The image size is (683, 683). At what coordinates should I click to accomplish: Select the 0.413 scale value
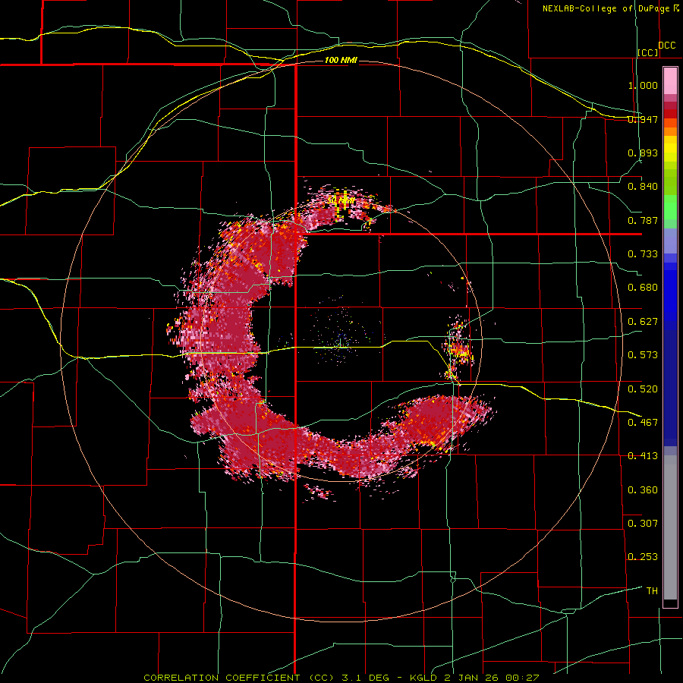[643, 456]
